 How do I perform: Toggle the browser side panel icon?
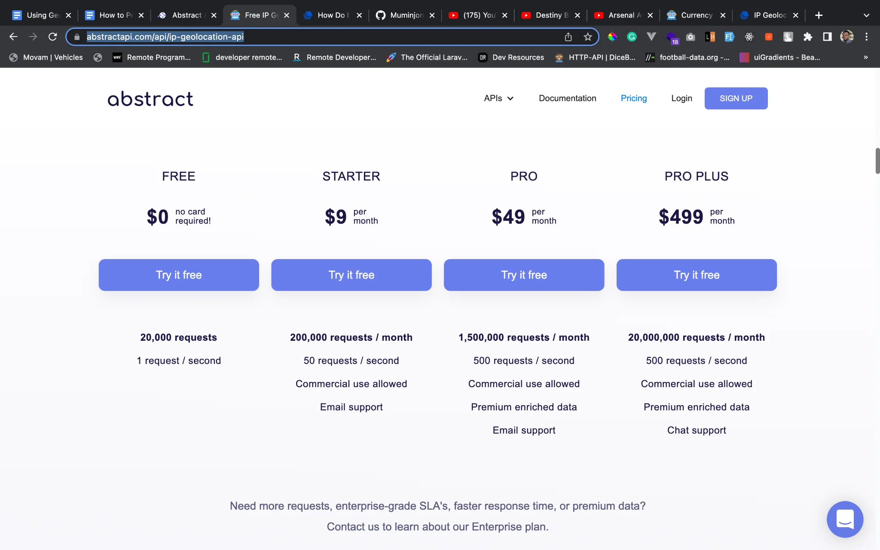pyautogui.click(x=827, y=37)
